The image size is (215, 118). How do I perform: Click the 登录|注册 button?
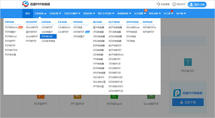click(x=197, y=5)
